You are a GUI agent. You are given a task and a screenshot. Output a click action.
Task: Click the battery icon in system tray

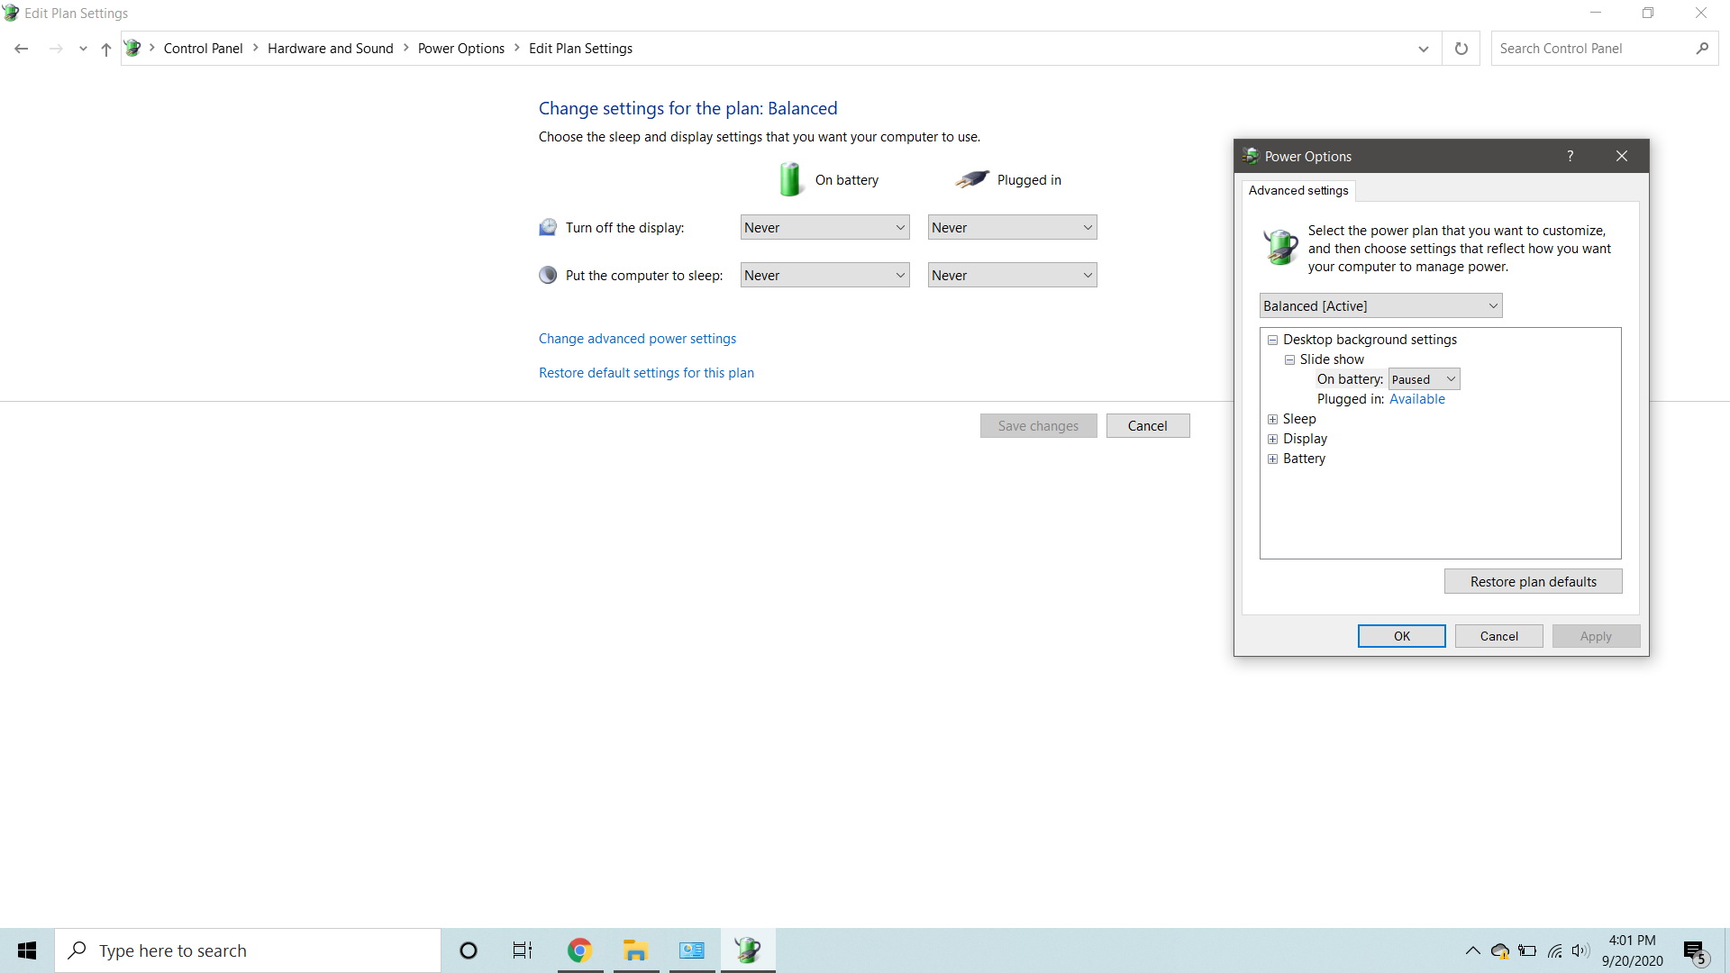pyautogui.click(x=1526, y=950)
